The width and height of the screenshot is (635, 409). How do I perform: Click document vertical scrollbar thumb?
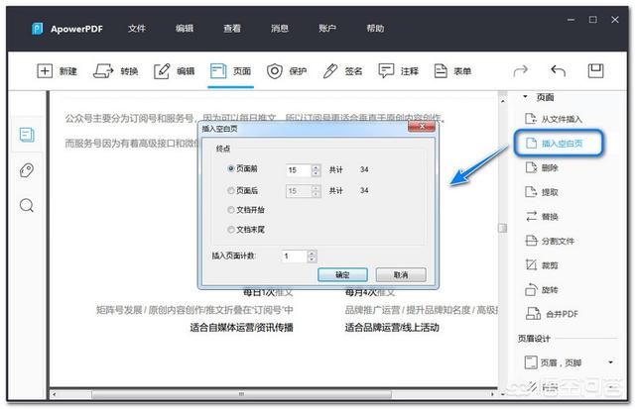502,229
